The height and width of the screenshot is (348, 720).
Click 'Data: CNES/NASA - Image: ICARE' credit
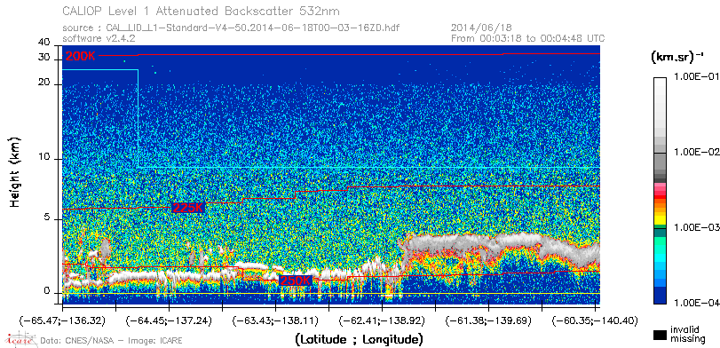point(111,341)
